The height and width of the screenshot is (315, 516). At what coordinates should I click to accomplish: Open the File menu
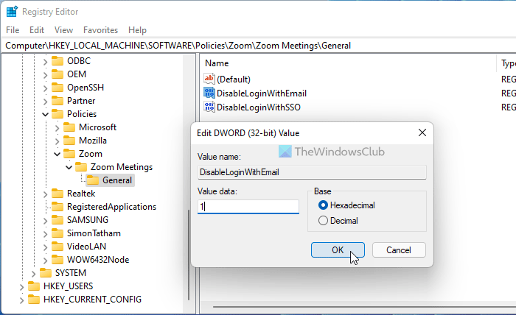pyautogui.click(x=13, y=30)
